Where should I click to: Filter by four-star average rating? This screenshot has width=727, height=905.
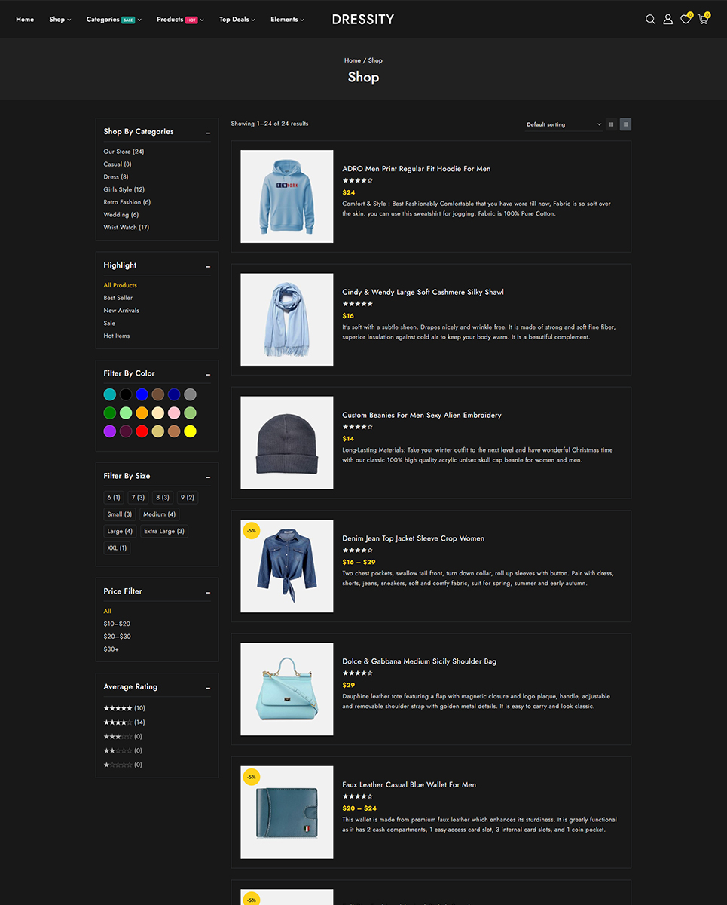(x=124, y=722)
